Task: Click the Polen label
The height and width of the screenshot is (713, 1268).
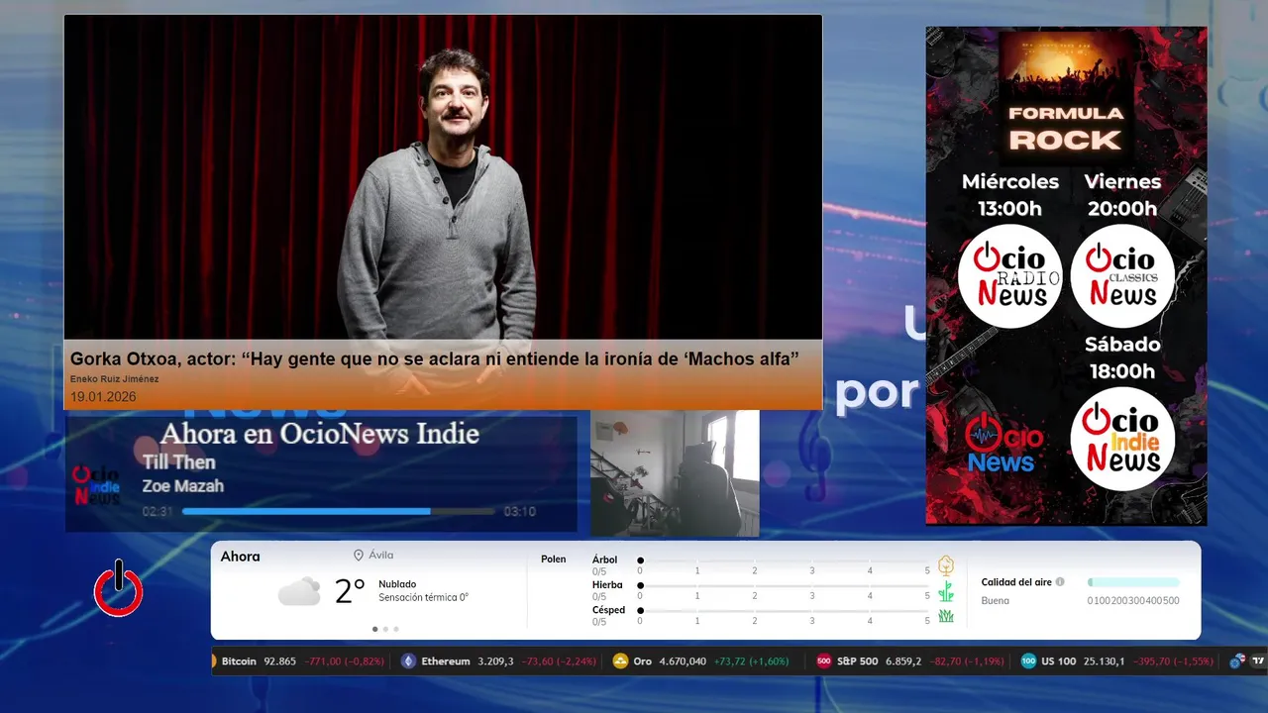Action: [x=554, y=560]
